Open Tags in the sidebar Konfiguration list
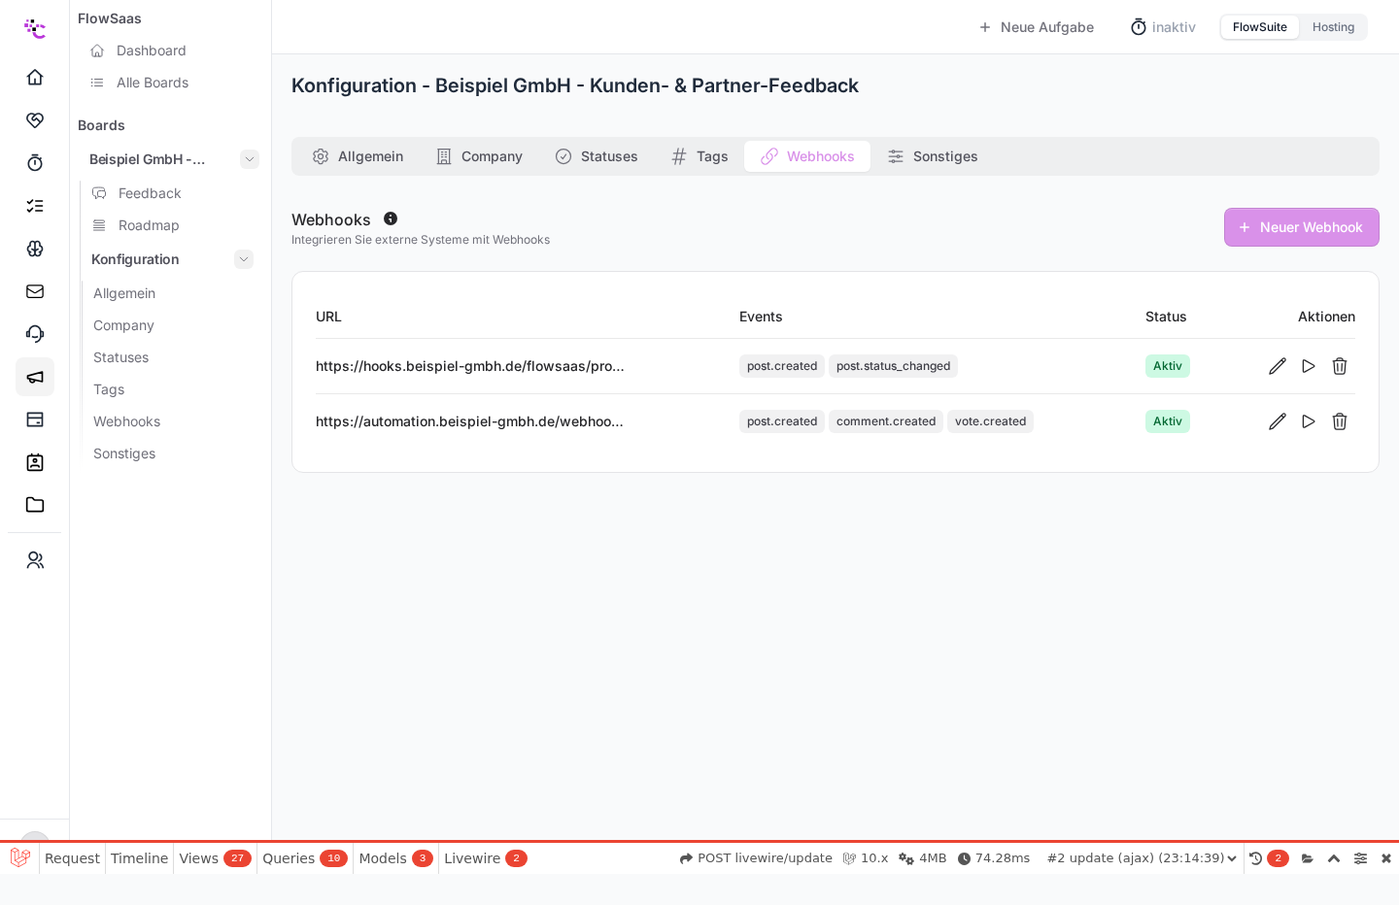Viewport: 1399px width, 905px height. (109, 389)
